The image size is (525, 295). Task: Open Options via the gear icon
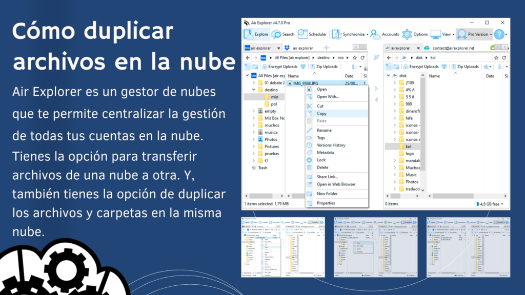pos(407,34)
